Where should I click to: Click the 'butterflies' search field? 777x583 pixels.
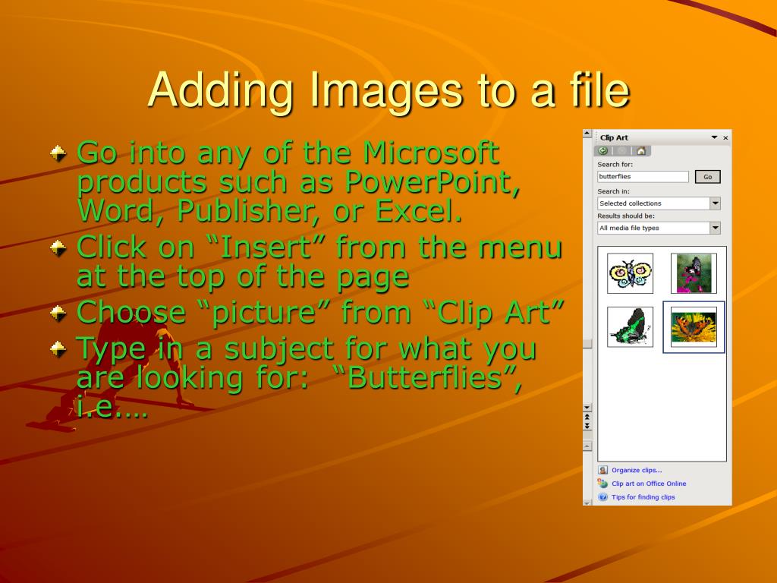pos(643,176)
